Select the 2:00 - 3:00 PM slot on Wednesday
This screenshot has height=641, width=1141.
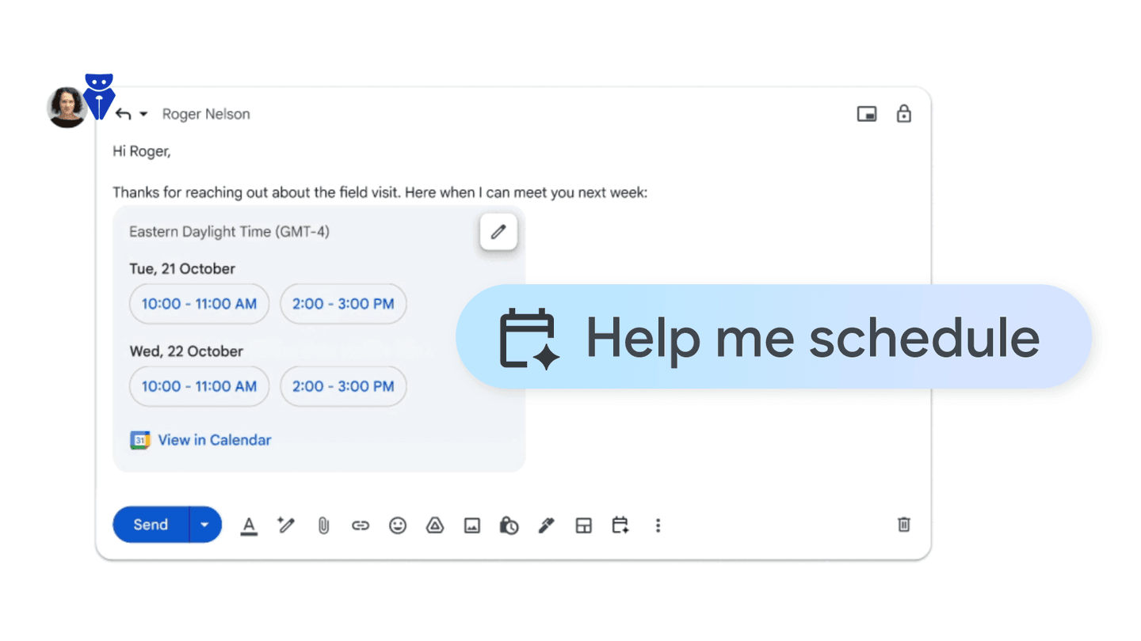click(x=343, y=386)
